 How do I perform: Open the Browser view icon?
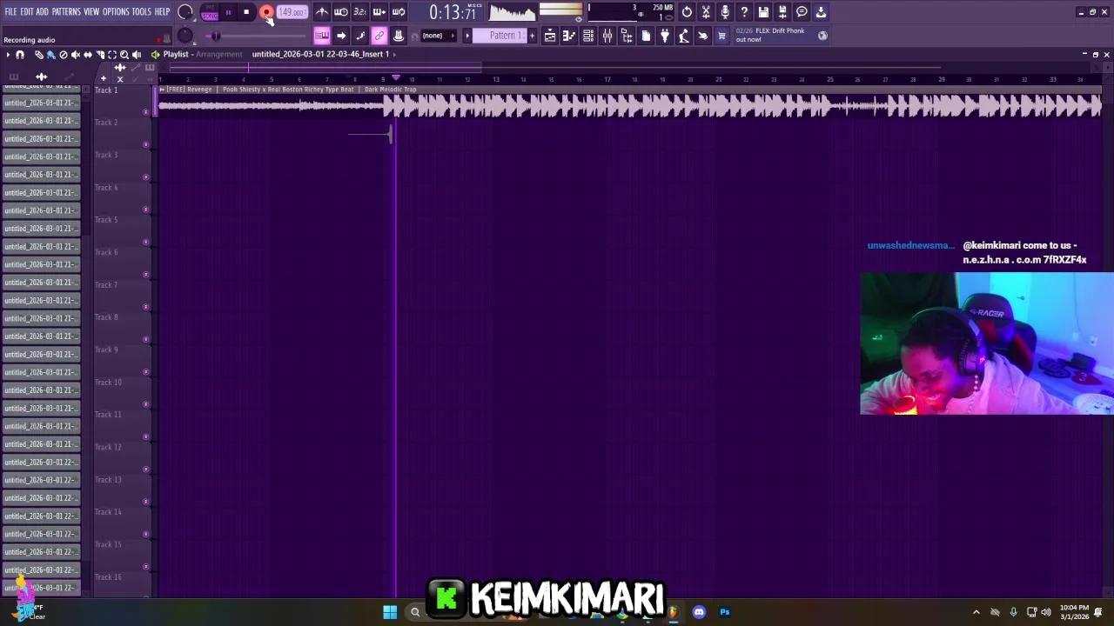[x=627, y=36]
